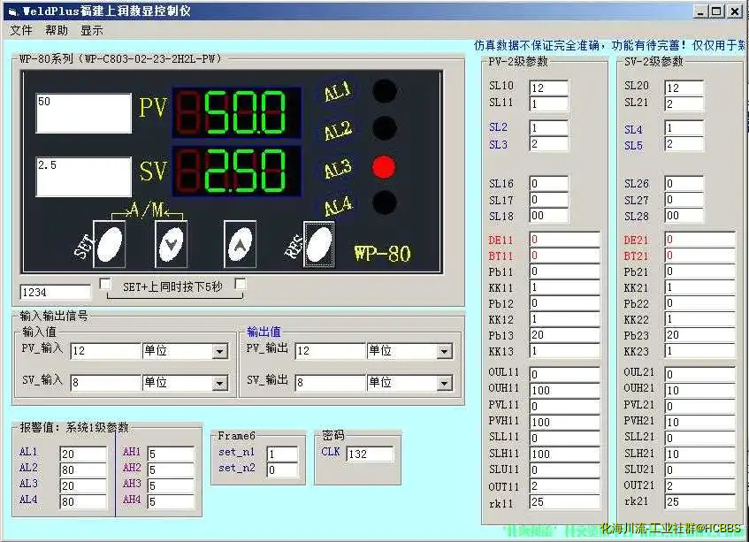This screenshot has width=749, height=542.
Task: Click the SL10 parameter field
Action: click(549, 88)
